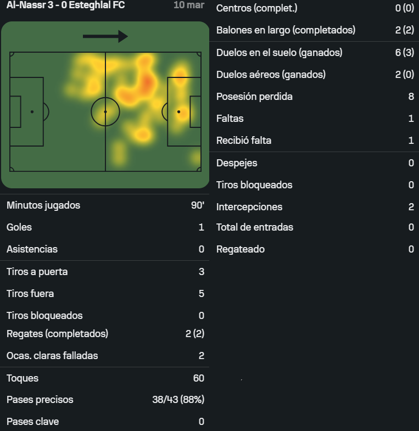419x431 pixels.
Task: Select the Pases precisos stat
Action: click(105, 400)
